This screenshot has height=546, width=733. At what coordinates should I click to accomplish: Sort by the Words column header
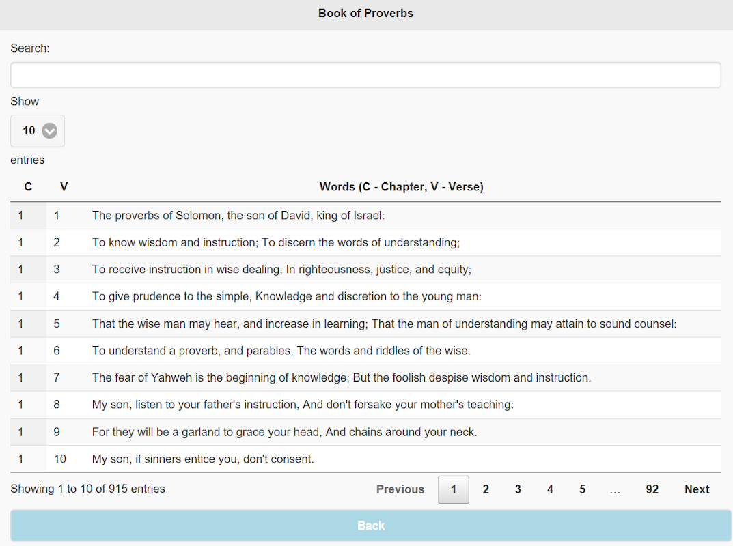tap(402, 187)
